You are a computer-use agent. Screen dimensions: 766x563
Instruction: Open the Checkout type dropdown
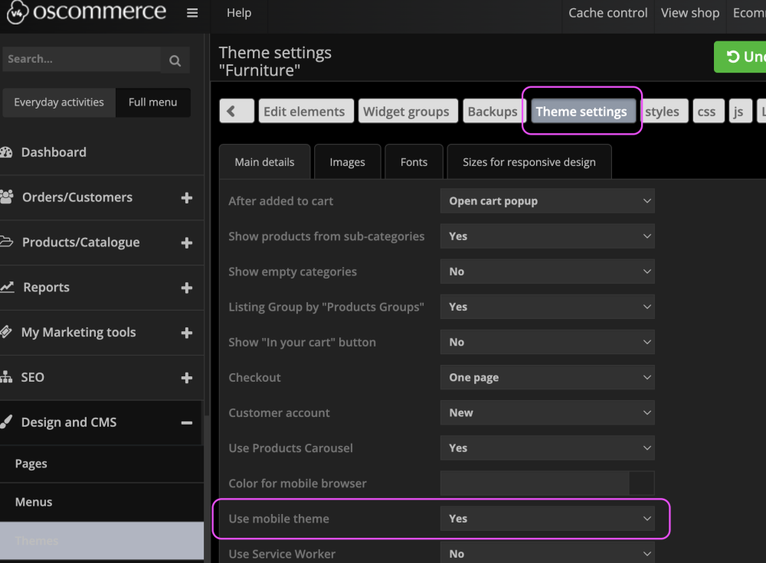tap(547, 378)
